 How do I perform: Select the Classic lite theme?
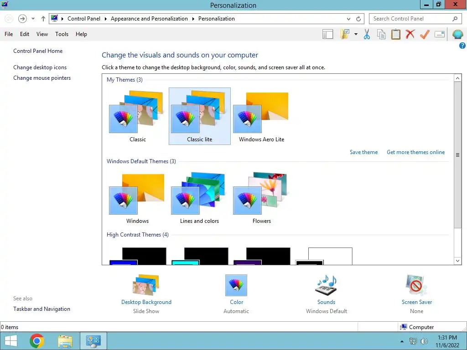tap(200, 116)
